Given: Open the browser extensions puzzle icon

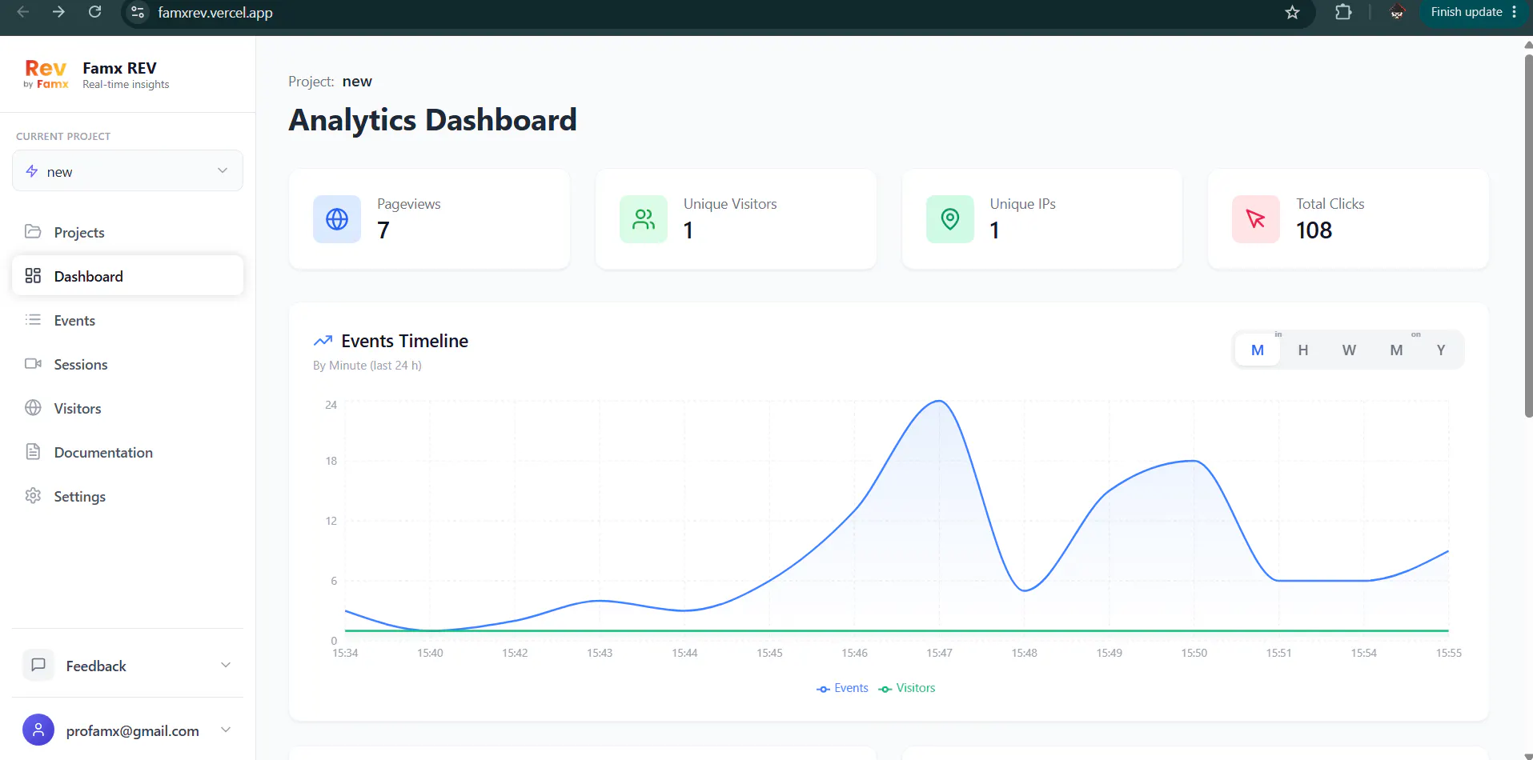Looking at the screenshot, I should coord(1343,12).
